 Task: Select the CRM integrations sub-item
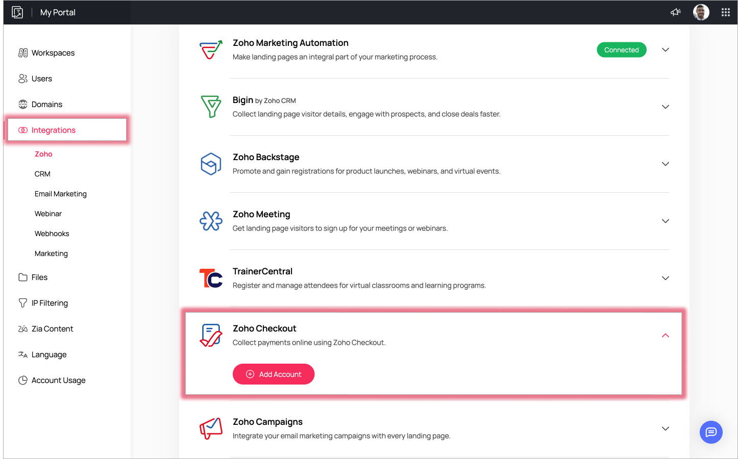click(x=42, y=174)
